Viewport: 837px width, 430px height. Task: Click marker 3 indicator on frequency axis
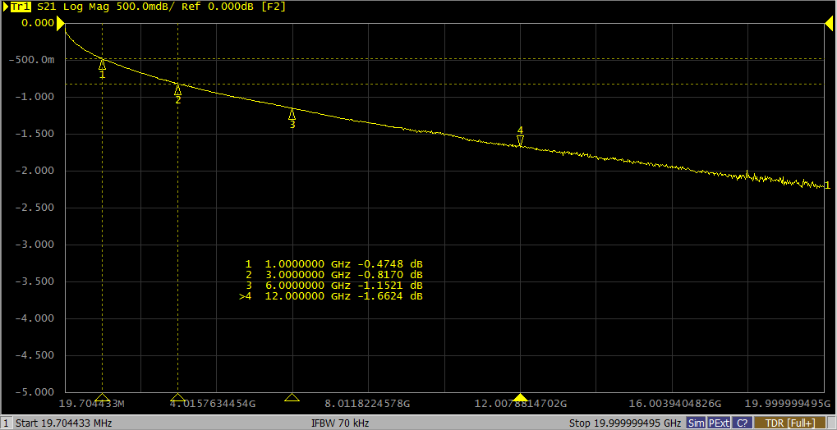click(x=292, y=397)
